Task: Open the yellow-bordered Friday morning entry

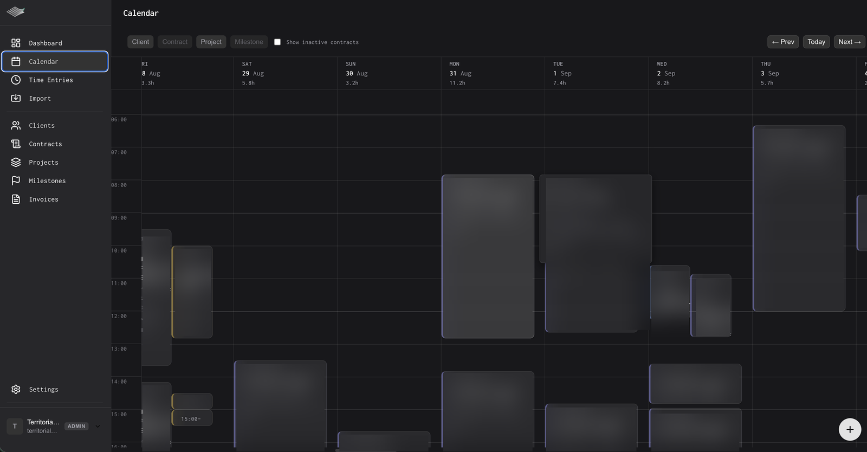Action: pyautogui.click(x=192, y=292)
